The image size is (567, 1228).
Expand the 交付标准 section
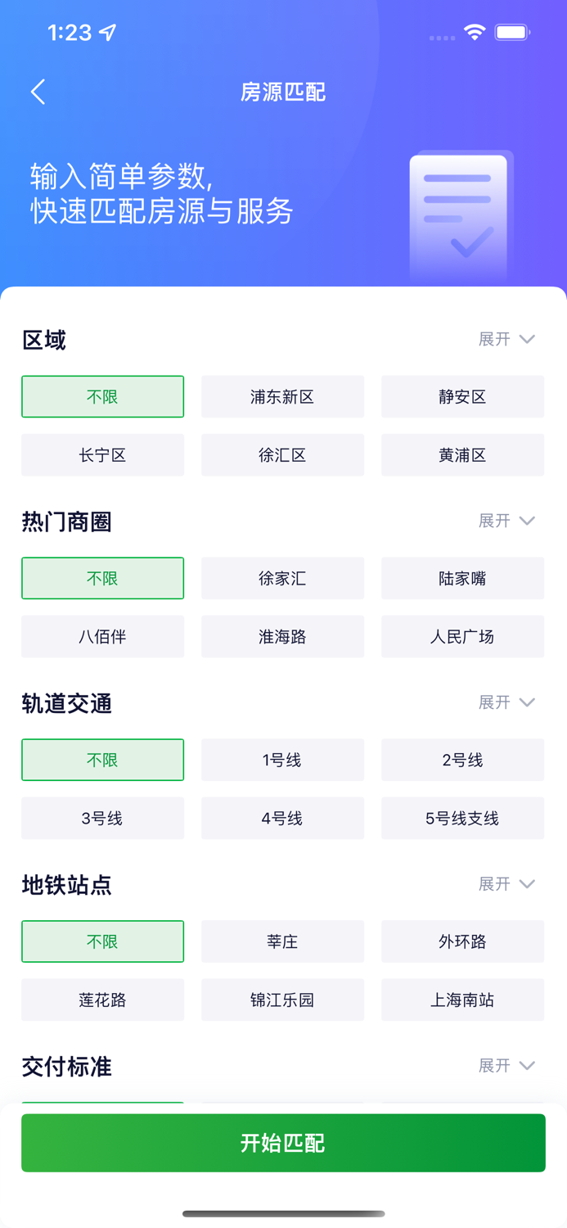coord(507,1065)
